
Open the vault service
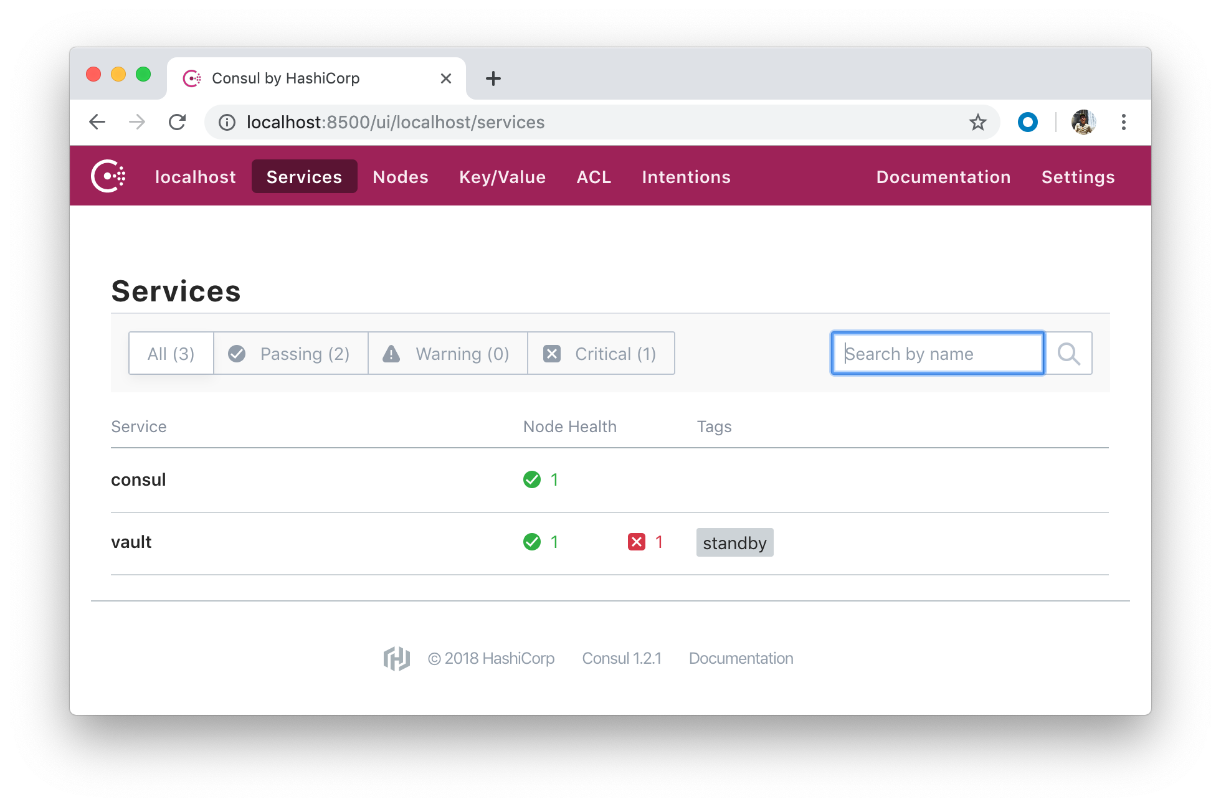pyautogui.click(x=131, y=542)
